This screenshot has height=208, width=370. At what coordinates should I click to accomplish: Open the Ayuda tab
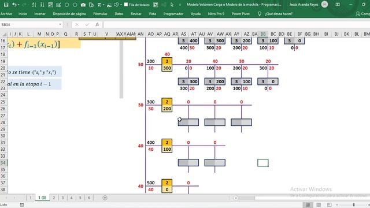195,14
